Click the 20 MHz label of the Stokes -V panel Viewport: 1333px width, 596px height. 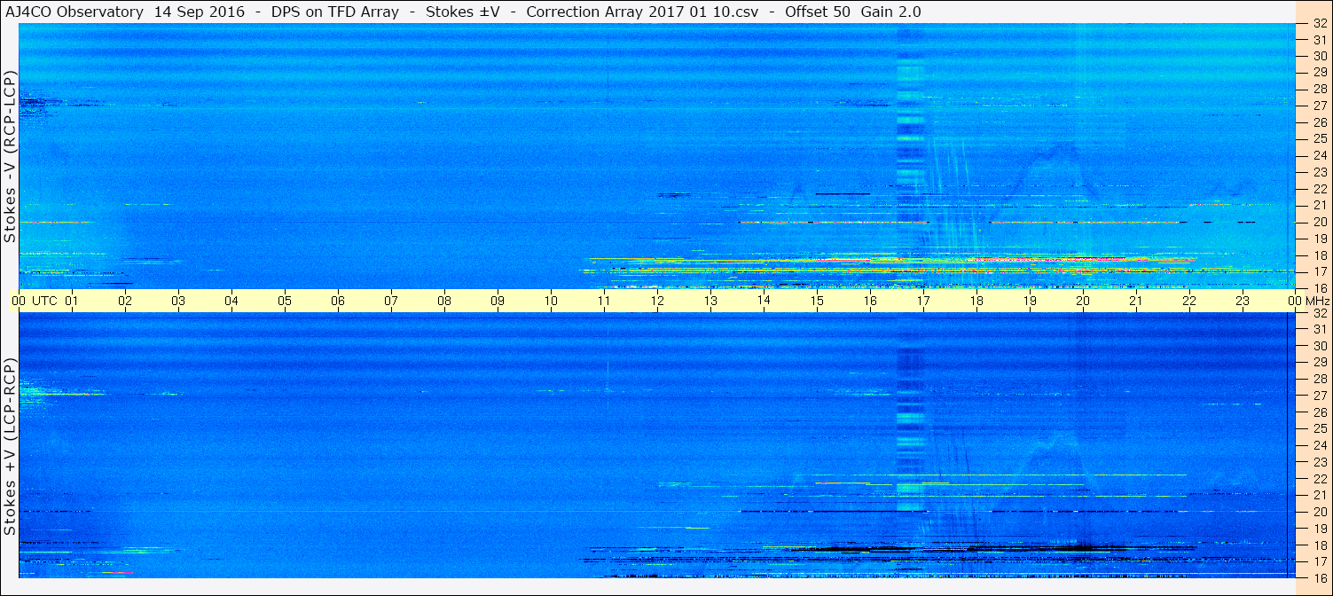point(1319,222)
